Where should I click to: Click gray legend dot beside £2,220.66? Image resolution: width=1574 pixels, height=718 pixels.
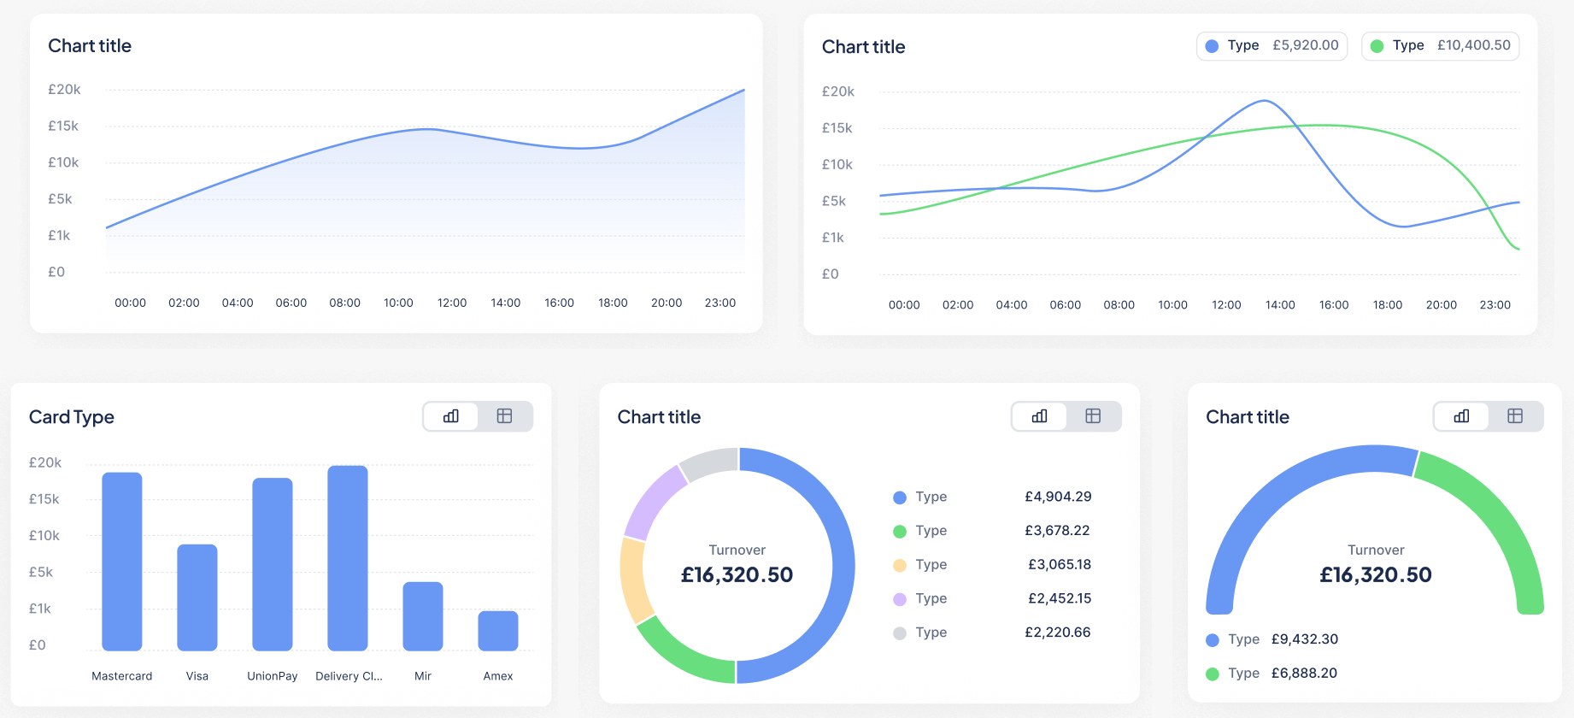pyautogui.click(x=900, y=633)
